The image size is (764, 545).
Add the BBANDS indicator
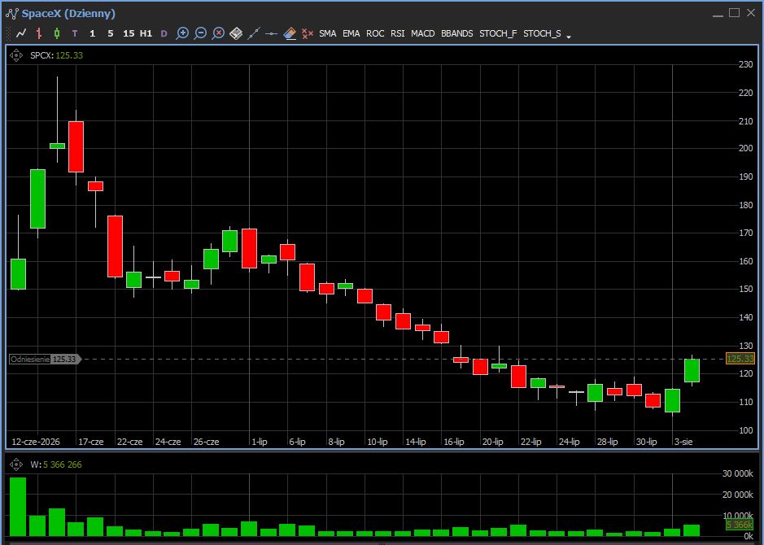click(x=457, y=33)
